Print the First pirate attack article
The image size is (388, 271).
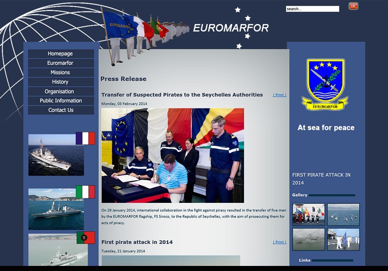point(280,242)
